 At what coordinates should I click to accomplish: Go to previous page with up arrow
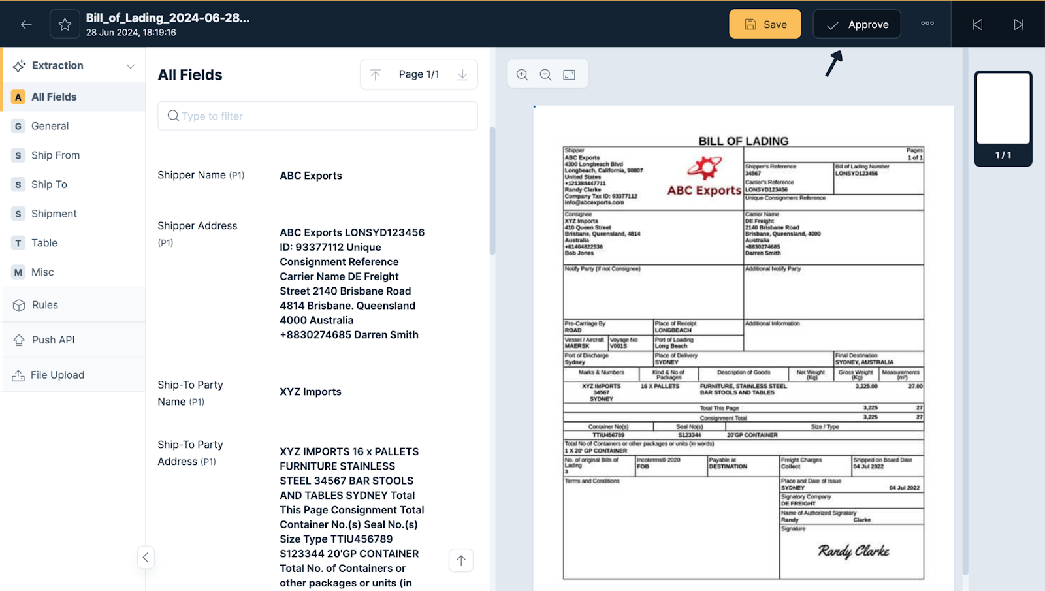[376, 74]
